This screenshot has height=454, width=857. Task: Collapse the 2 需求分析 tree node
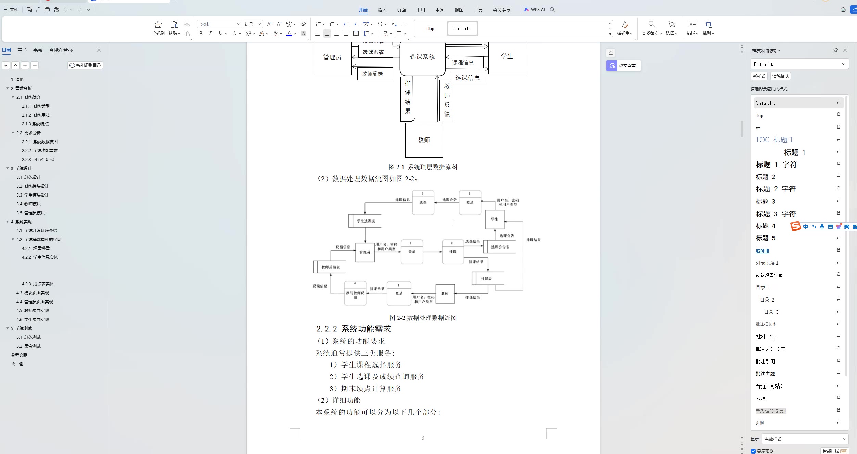coord(7,88)
